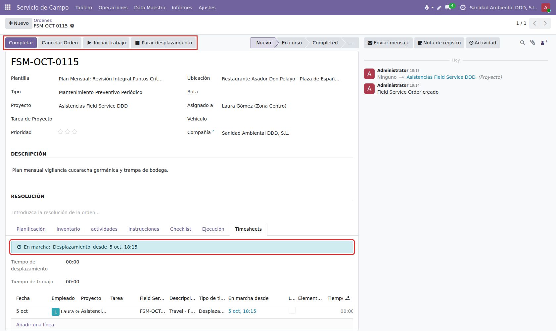Open timesheet column options adjuster
The height and width of the screenshot is (331, 556).
[347, 298]
